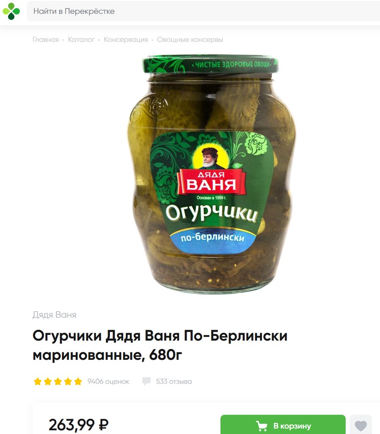Click the speech bubble reviews icon
Screen dimensions: 380x434
(x=146, y=381)
